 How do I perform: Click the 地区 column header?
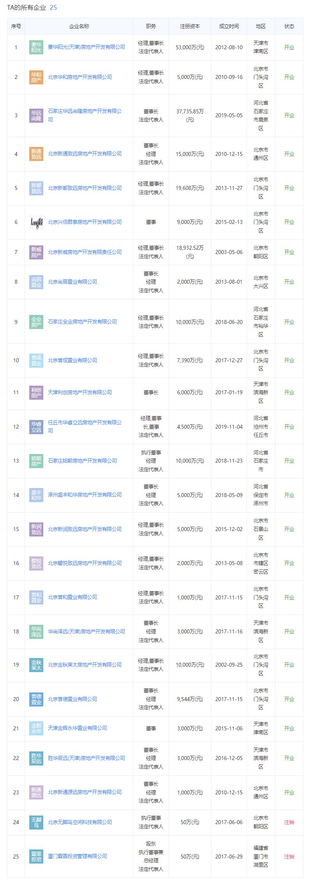pos(261,26)
